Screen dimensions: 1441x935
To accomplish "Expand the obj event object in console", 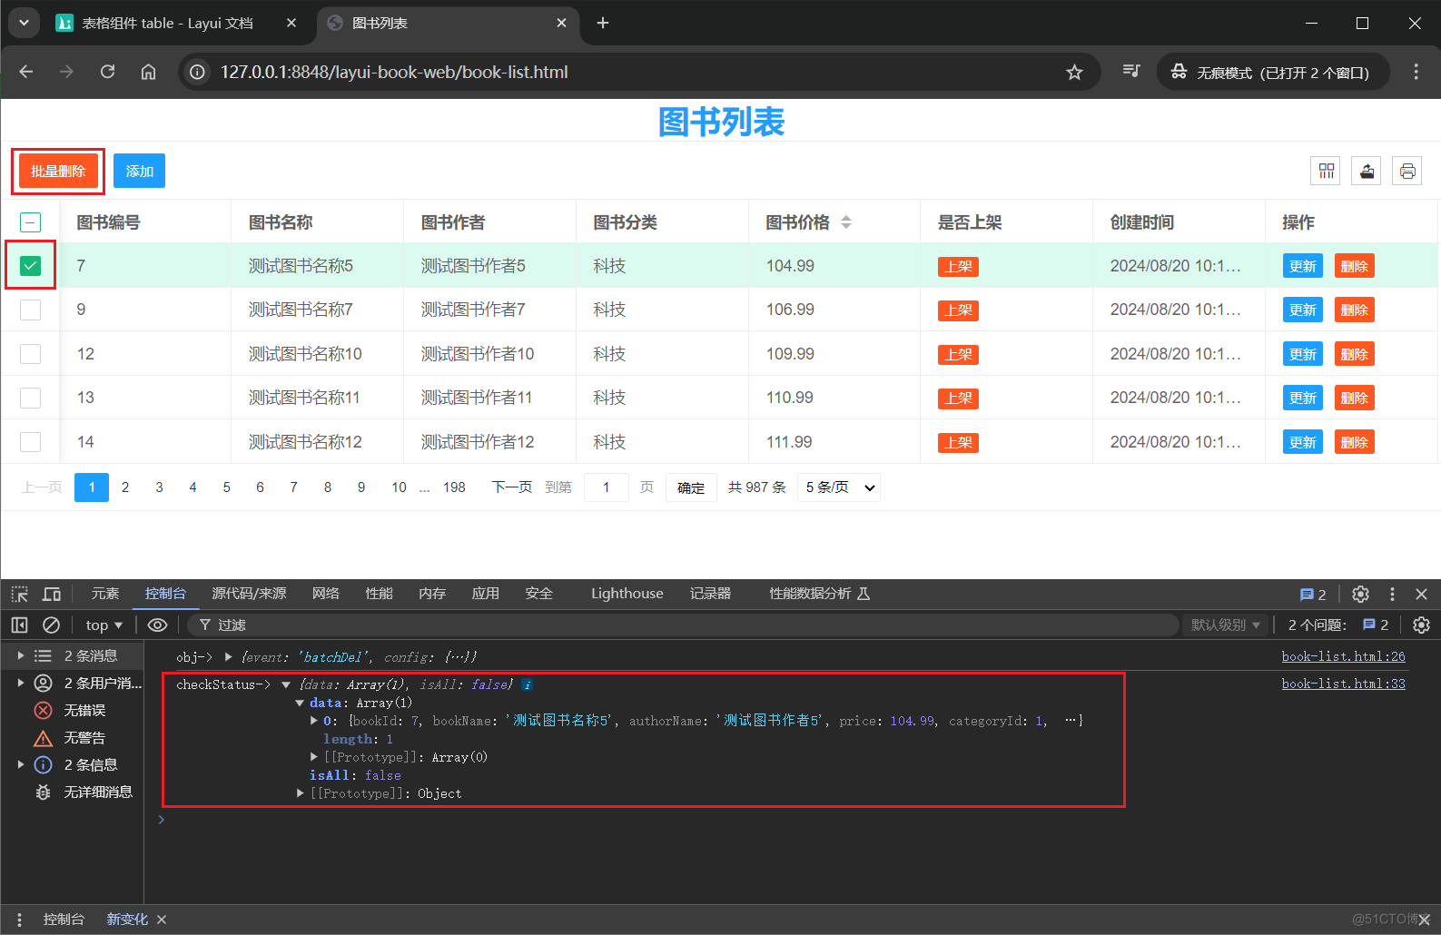I will point(229,657).
